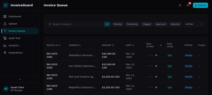212x95 pixels.
Task: Open the header search icon
Action: [x=180, y=5]
